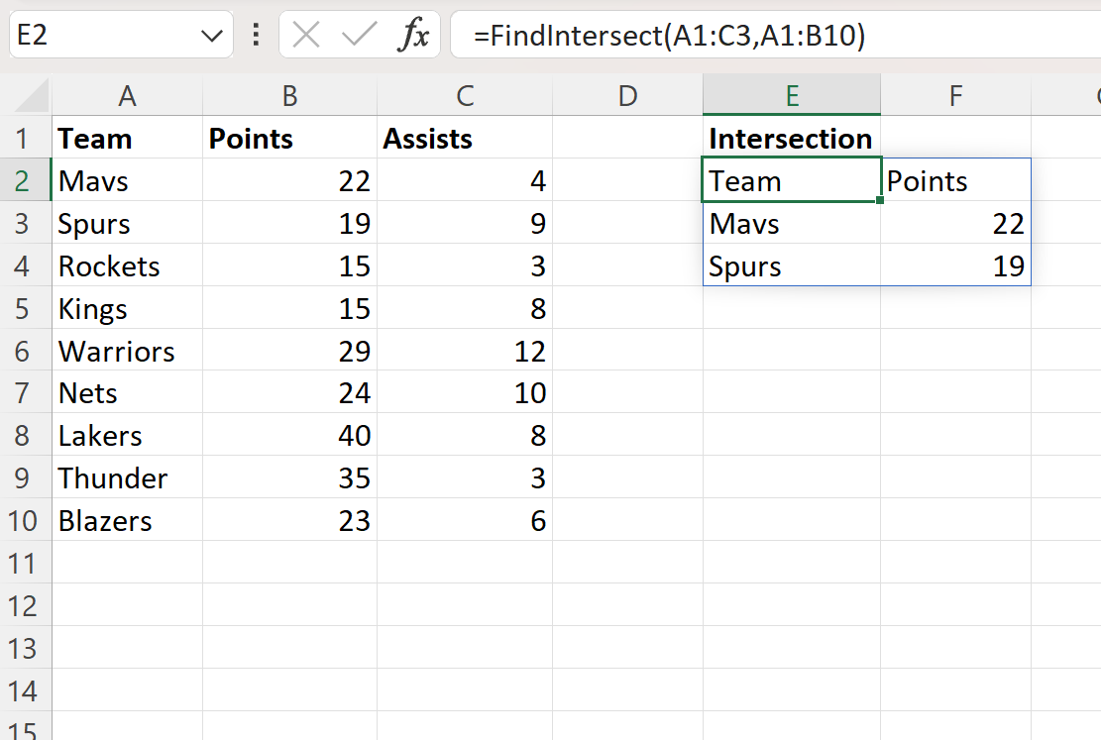Image resolution: width=1101 pixels, height=740 pixels.
Task: Select the entire column B header
Action: 288,94
